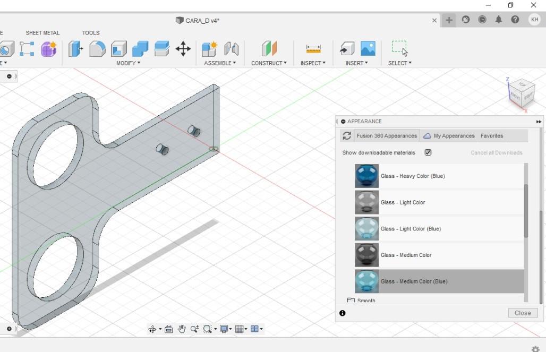Collapse the Appearance panel minus toggle
546x352 pixels.
tap(343, 122)
